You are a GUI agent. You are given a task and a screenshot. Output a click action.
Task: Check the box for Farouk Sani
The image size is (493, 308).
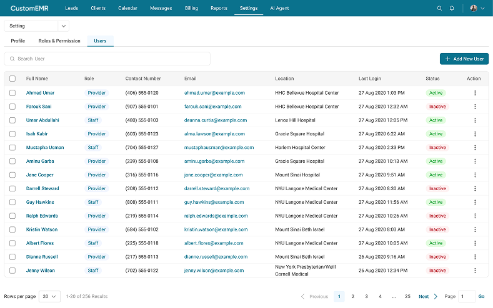click(12, 107)
